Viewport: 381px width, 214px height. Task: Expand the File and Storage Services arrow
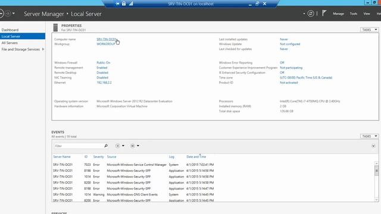click(x=43, y=49)
